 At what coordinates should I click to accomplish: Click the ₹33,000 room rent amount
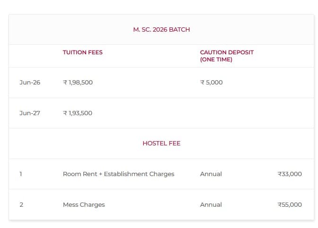[x=289, y=174]
